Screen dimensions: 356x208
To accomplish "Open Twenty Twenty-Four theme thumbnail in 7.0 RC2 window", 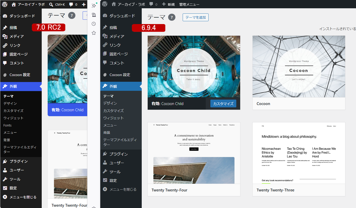I will 67,164.
